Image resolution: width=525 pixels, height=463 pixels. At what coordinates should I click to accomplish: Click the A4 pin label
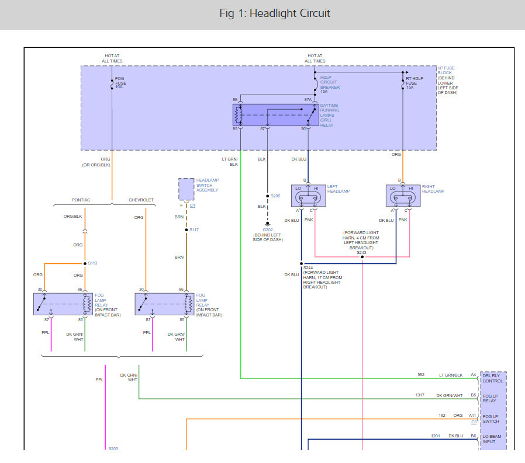[473, 375]
